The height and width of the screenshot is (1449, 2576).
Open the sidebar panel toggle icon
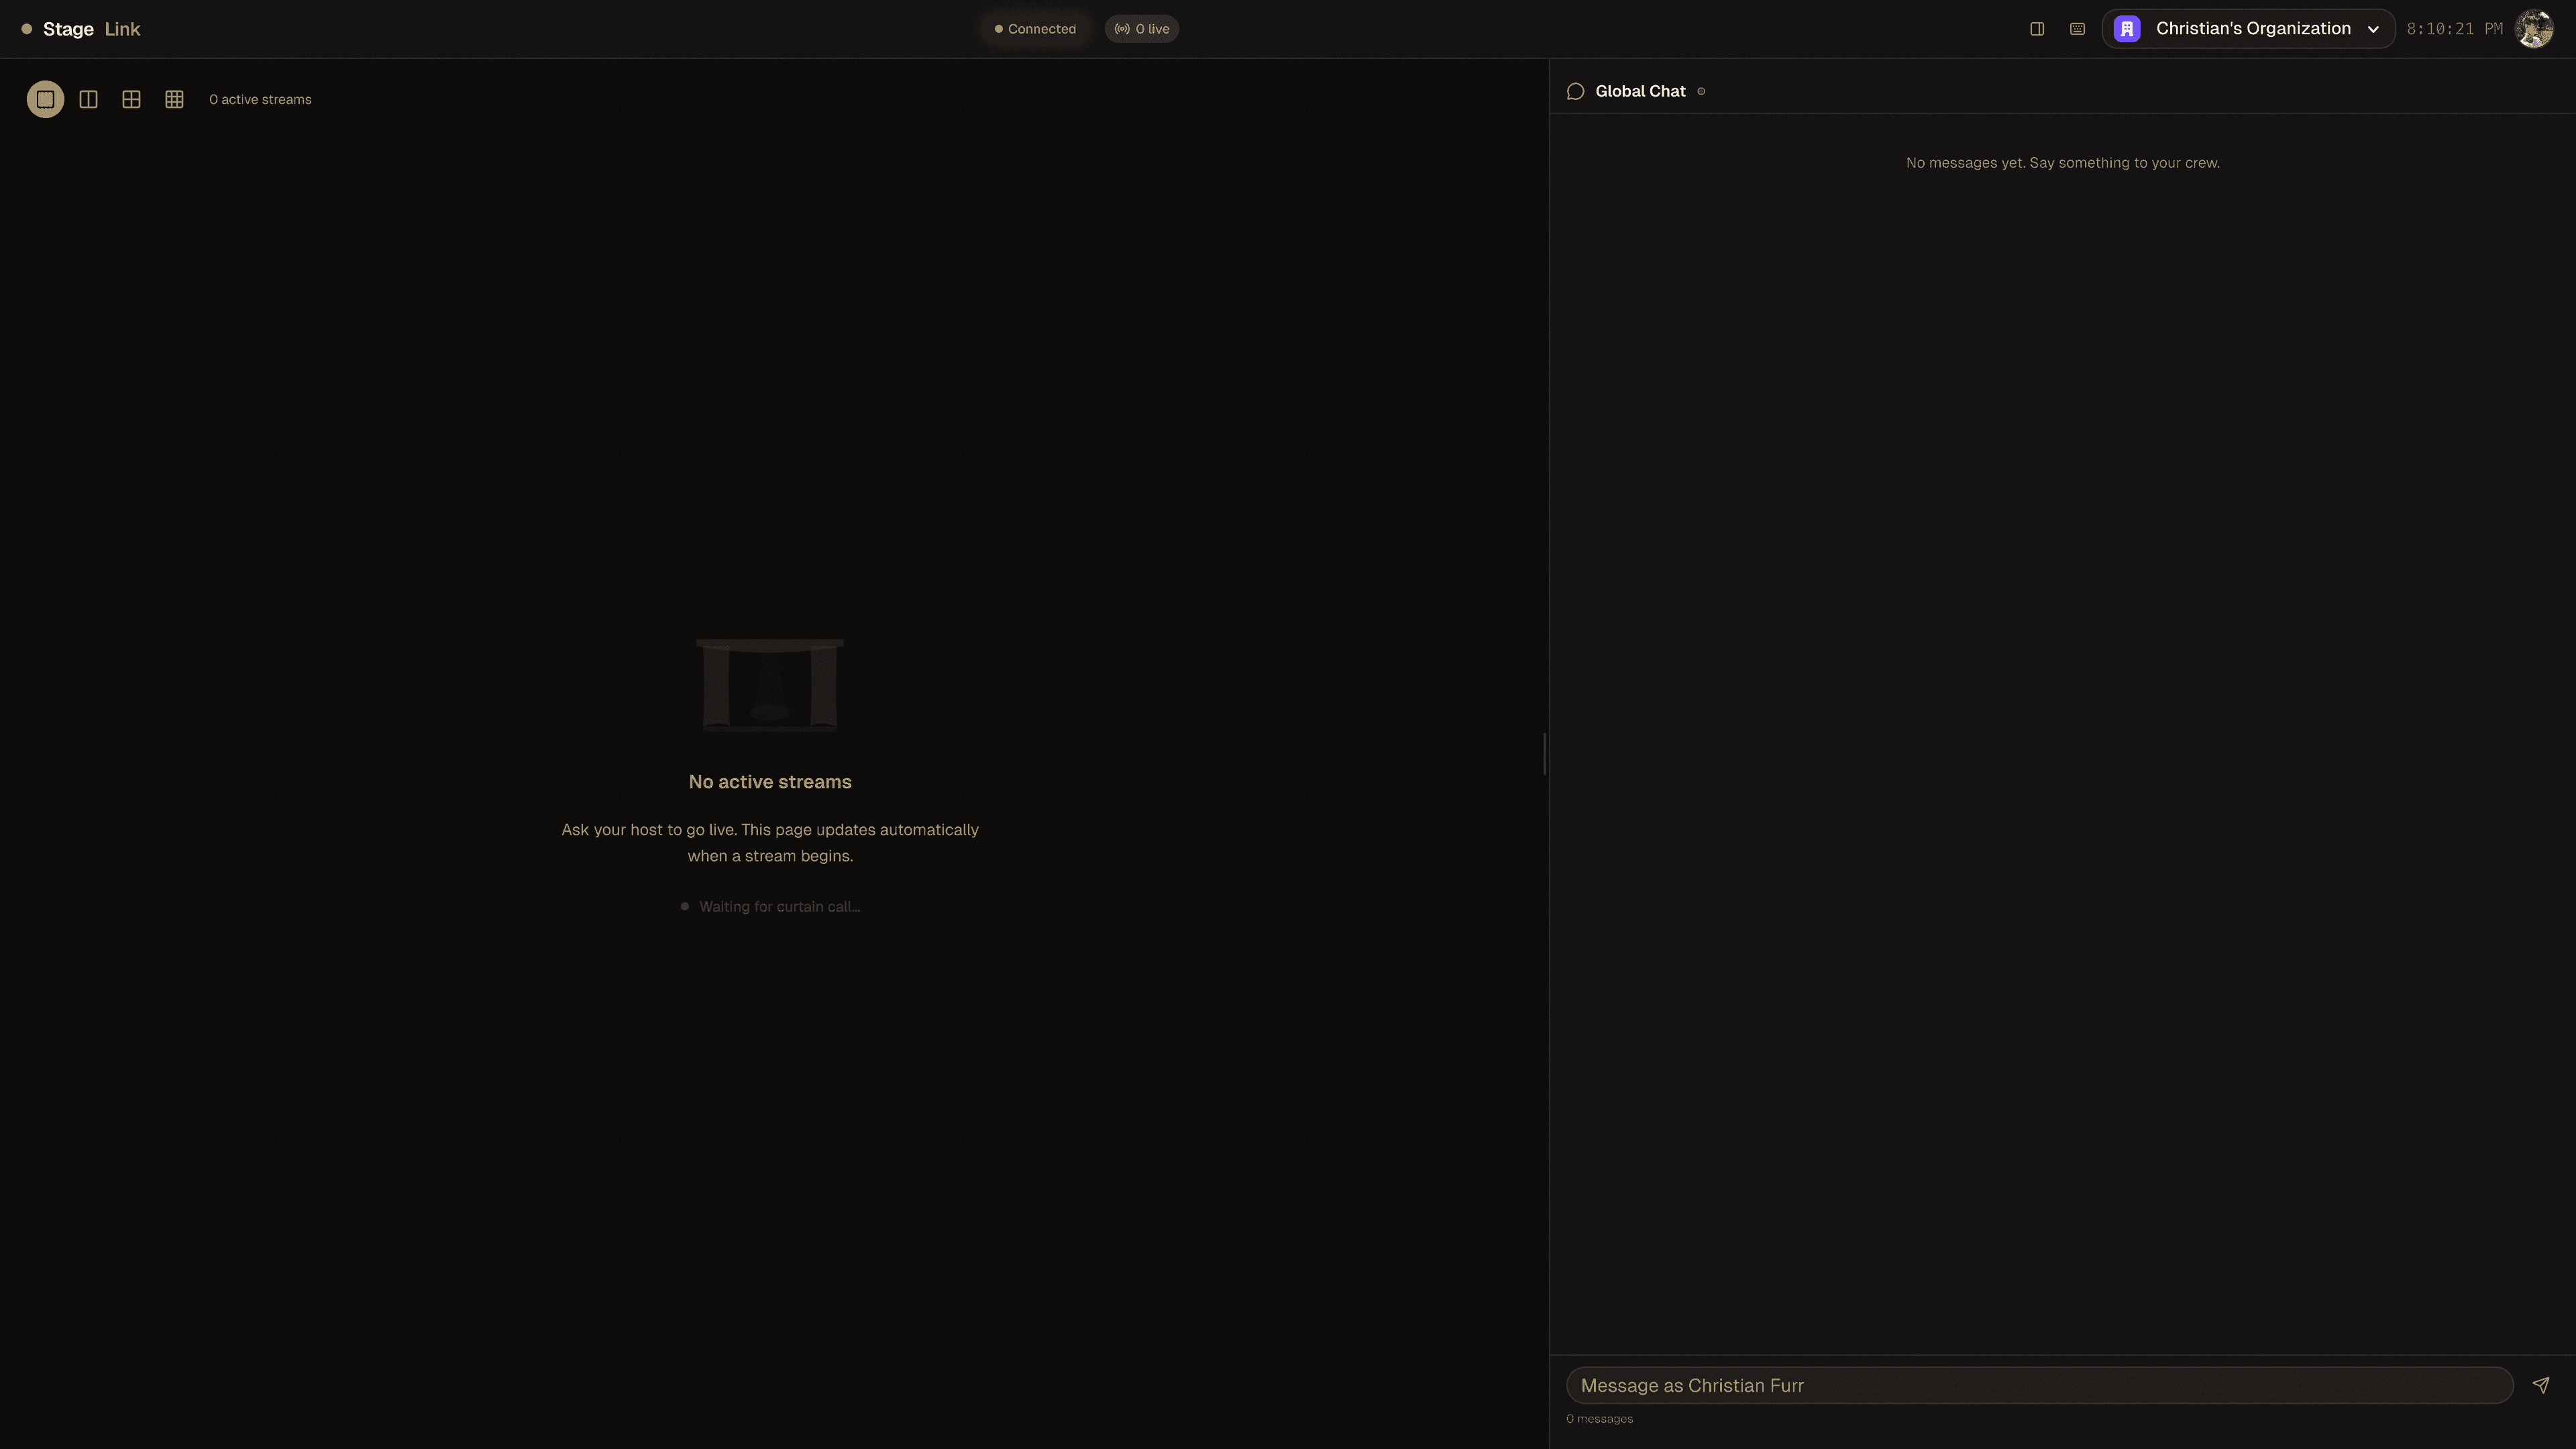(x=2037, y=28)
